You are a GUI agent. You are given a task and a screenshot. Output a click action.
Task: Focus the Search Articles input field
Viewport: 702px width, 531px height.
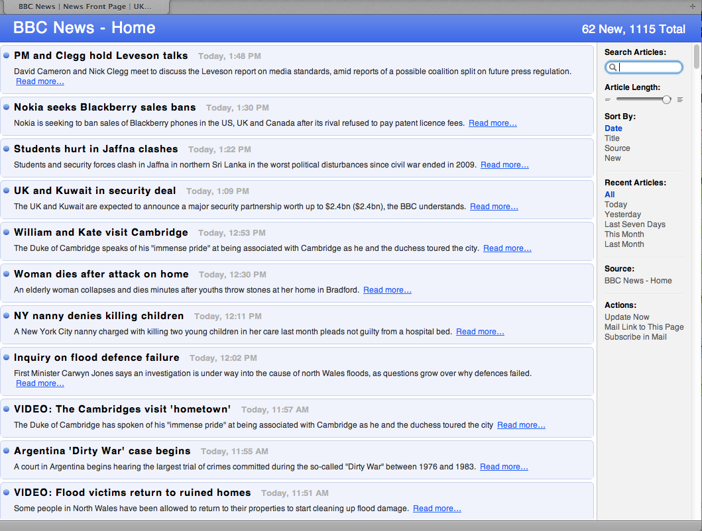coord(644,67)
